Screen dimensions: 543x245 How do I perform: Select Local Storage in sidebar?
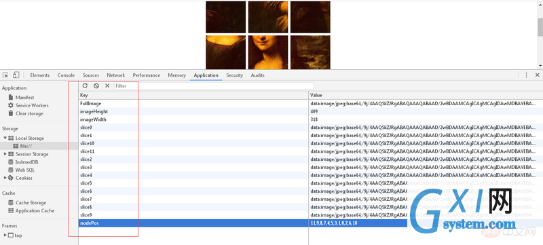pyautogui.click(x=30, y=138)
